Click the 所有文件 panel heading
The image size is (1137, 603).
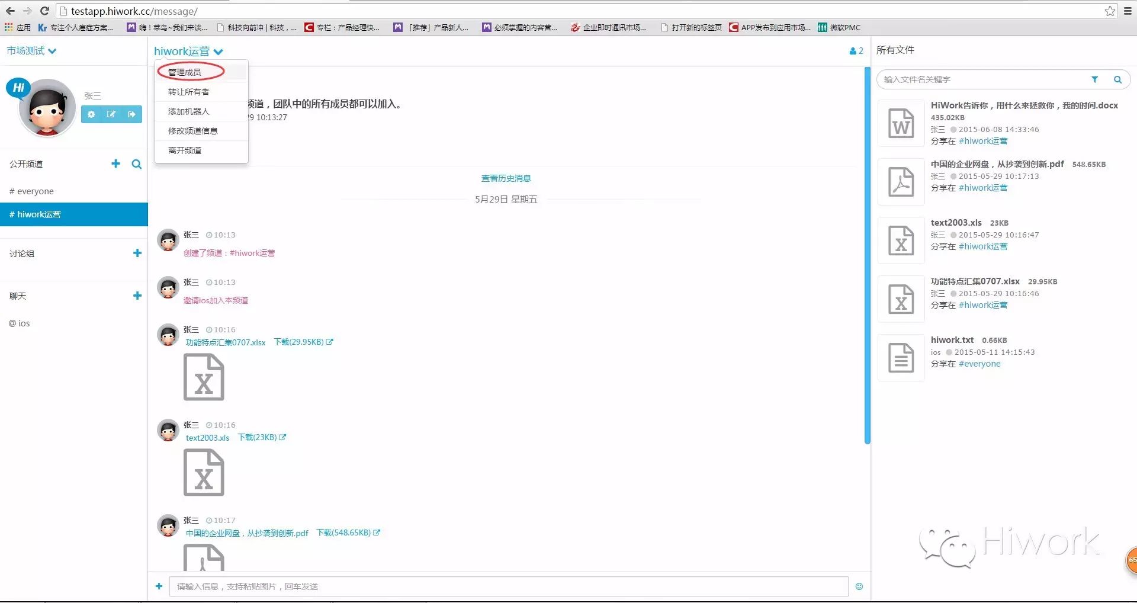click(895, 50)
